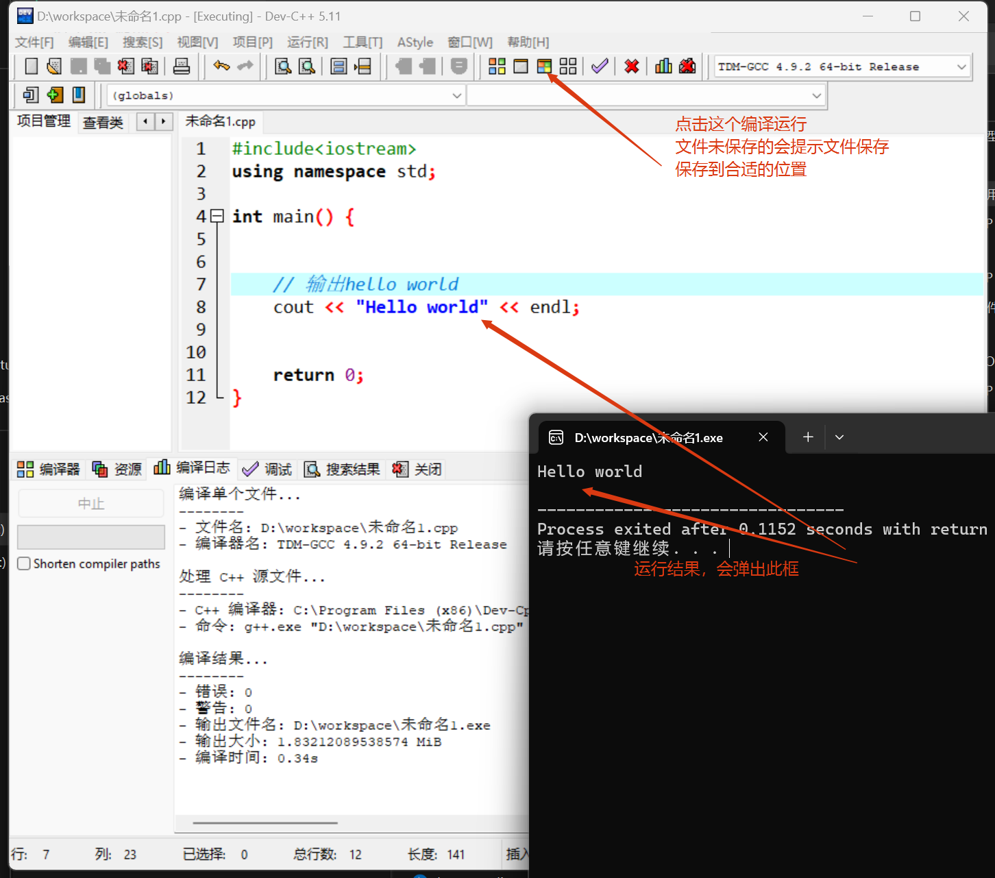Click the '#include<iostream>' line

pyautogui.click(x=323, y=149)
